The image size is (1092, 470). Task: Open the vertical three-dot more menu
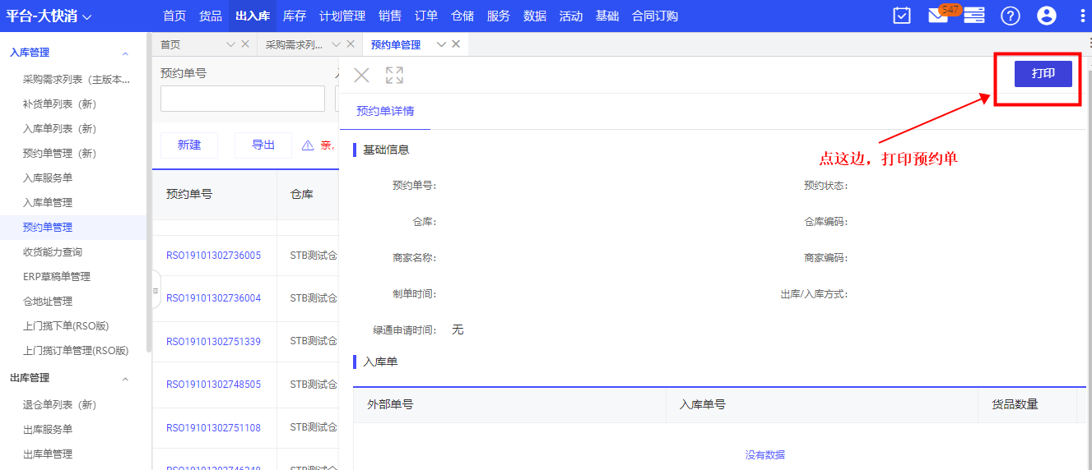1082,16
